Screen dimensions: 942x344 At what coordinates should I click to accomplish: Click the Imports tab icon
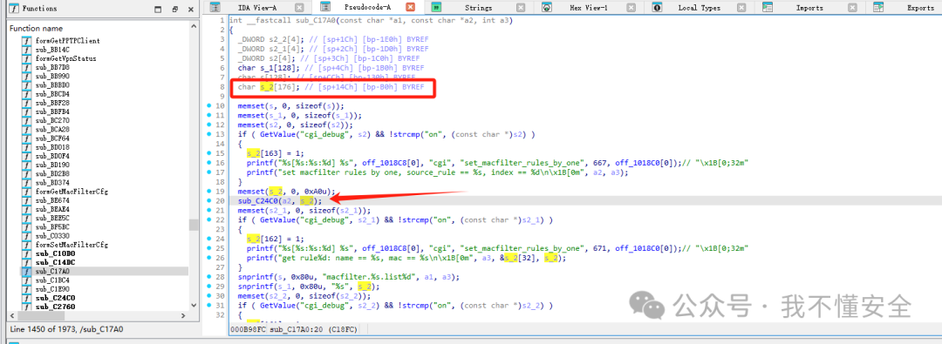[768, 8]
